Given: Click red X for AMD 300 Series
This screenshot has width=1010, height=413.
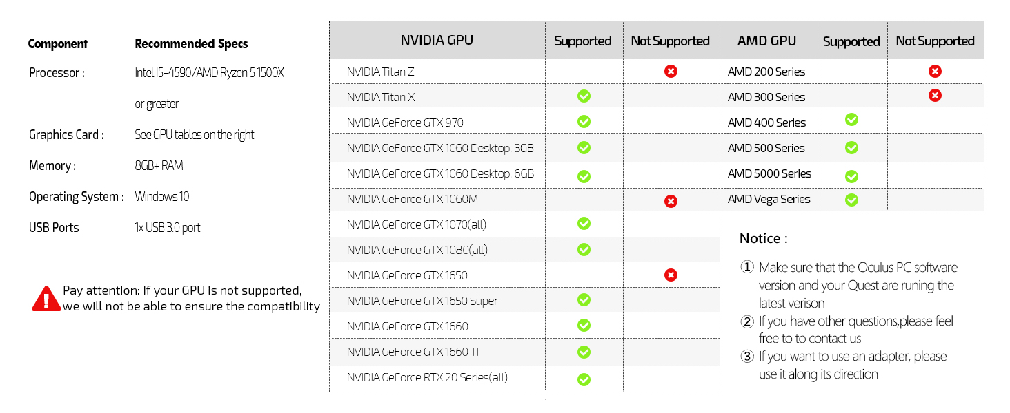Looking at the screenshot, I should (x=935, y=95).
